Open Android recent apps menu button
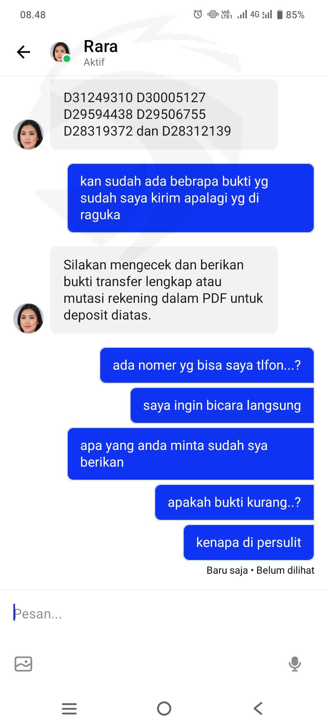The height and width of the screenshot is (726, 328). (x=69, y=708)
